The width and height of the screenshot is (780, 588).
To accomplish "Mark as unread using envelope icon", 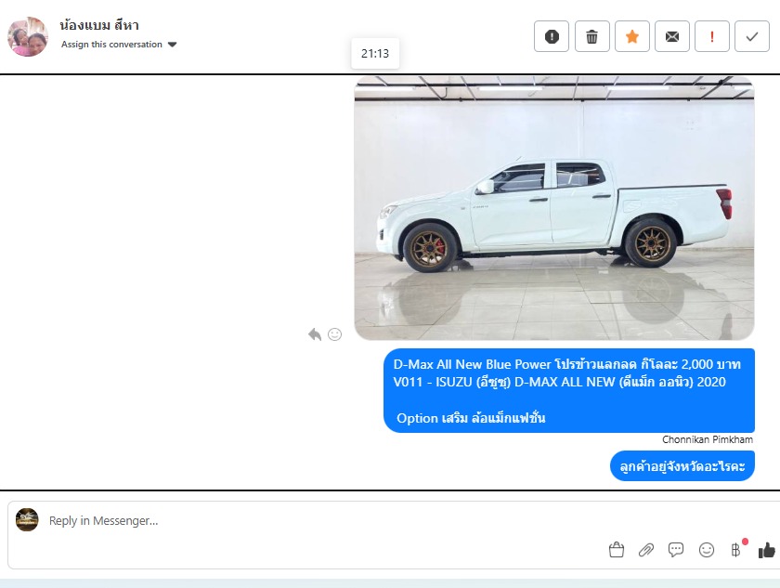I will [672, 36].
